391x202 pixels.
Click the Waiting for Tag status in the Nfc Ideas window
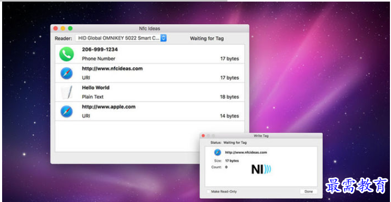(207, 38)
